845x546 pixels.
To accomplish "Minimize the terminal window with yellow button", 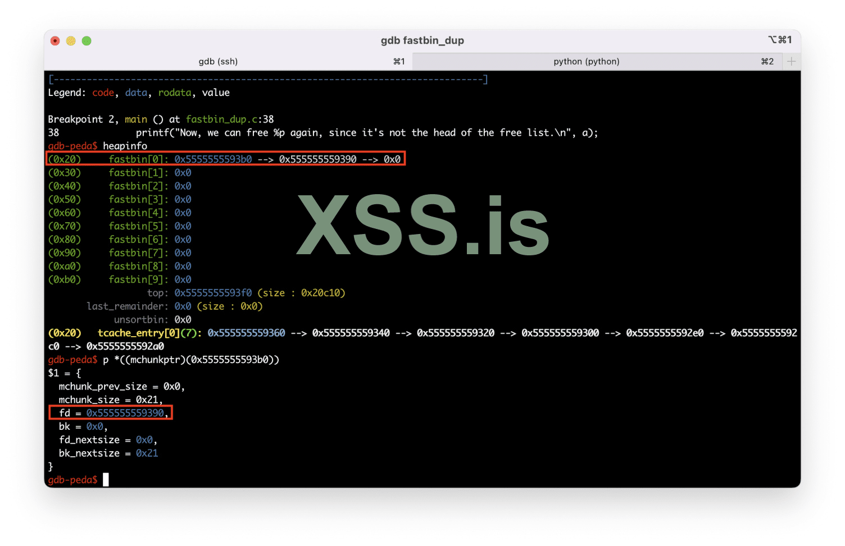I will (71, 41).
